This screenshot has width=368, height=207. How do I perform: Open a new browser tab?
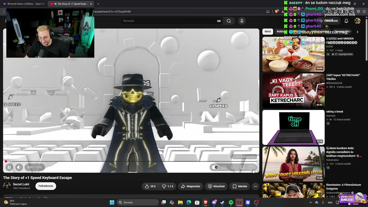coord(98,4)
